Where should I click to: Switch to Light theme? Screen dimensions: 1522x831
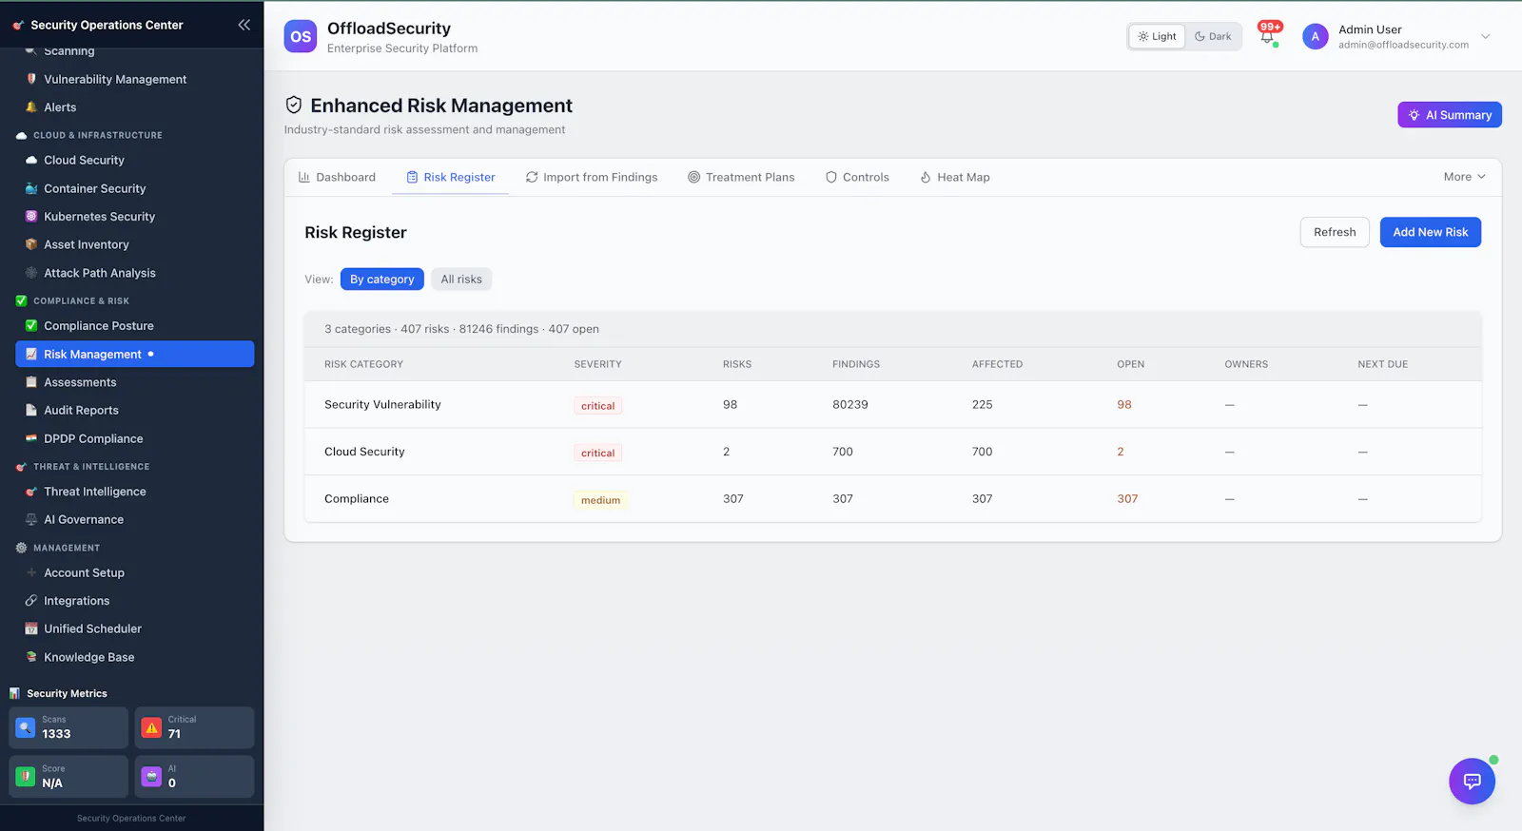point(1157,36)
